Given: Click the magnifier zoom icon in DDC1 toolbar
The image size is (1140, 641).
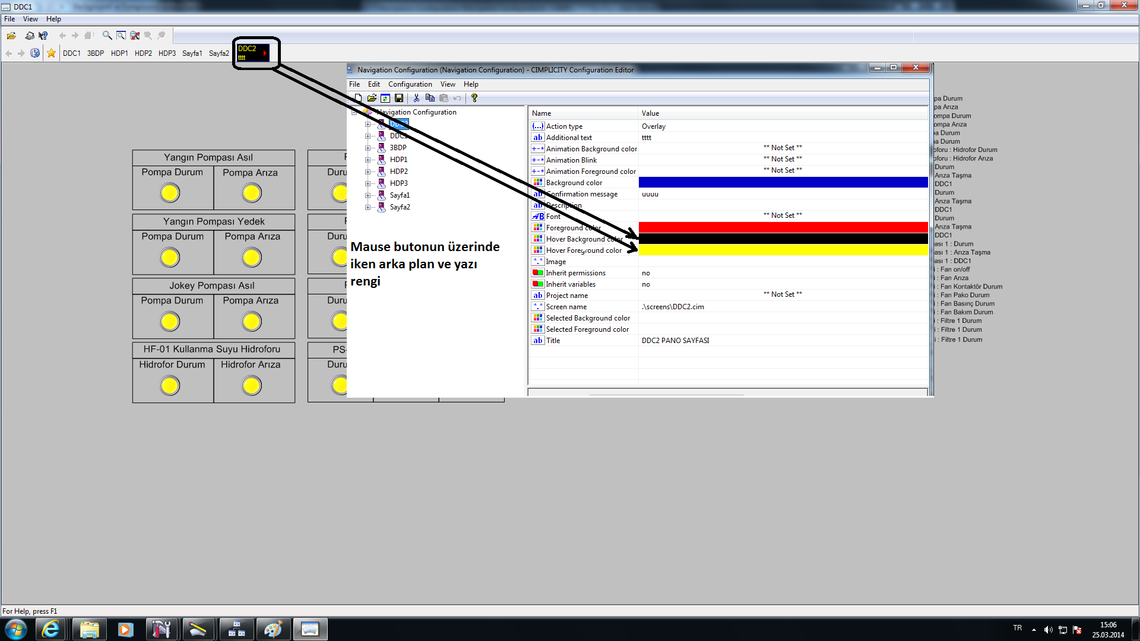Looking at the screenshot, I should point(107,36).
